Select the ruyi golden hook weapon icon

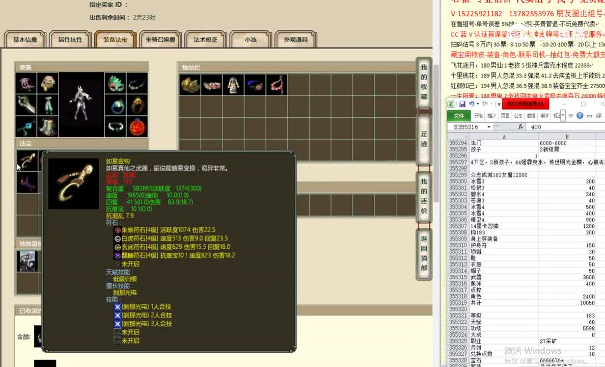click(26, 161)
